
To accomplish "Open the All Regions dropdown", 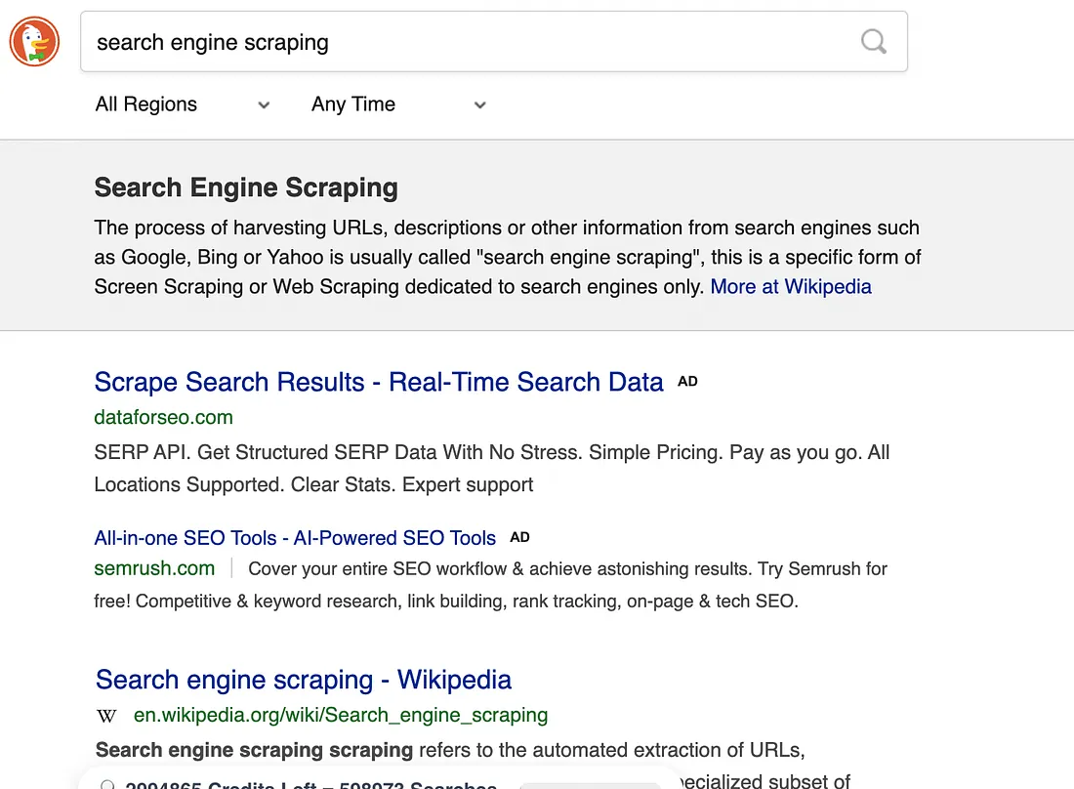I will tap(146, 104).
